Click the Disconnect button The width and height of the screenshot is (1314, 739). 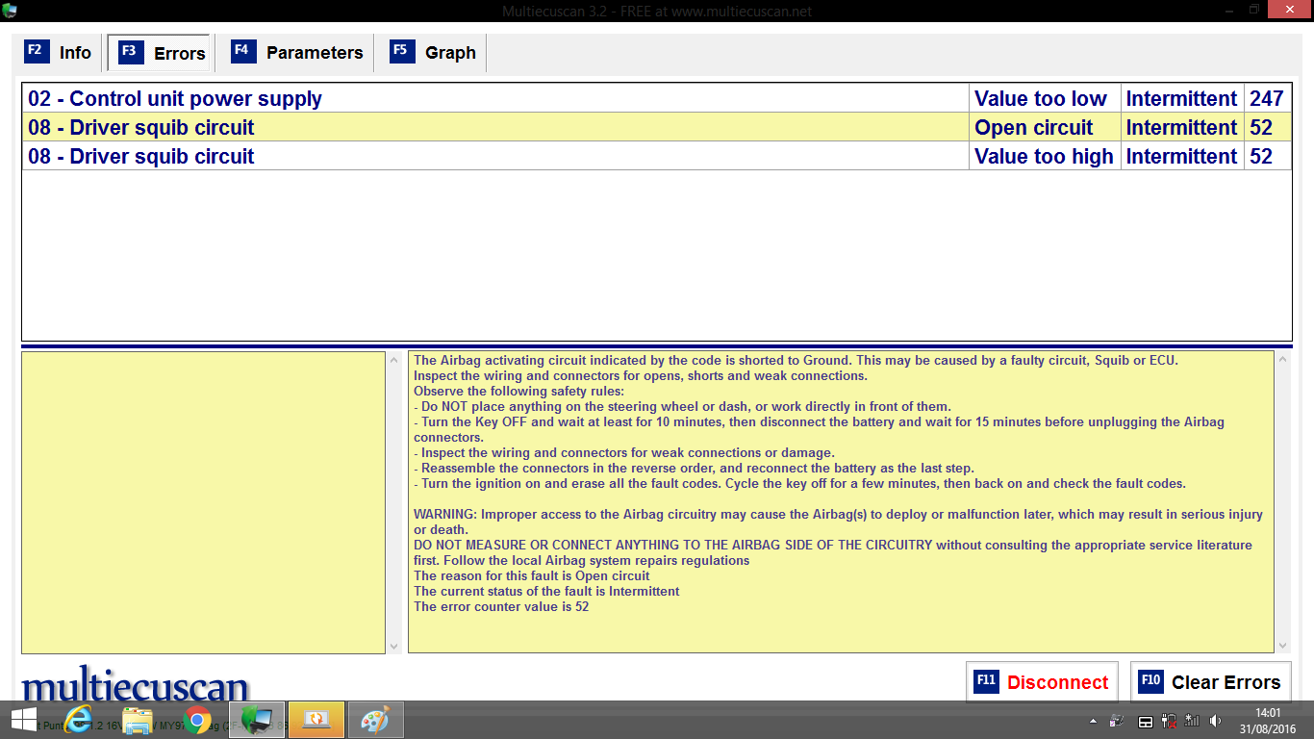[1042, 682]
